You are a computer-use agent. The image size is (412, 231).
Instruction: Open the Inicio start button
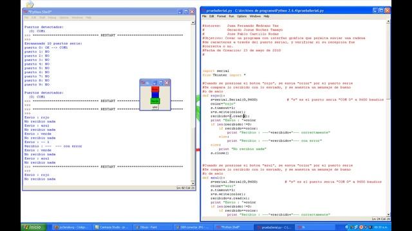tap(33, 227)
